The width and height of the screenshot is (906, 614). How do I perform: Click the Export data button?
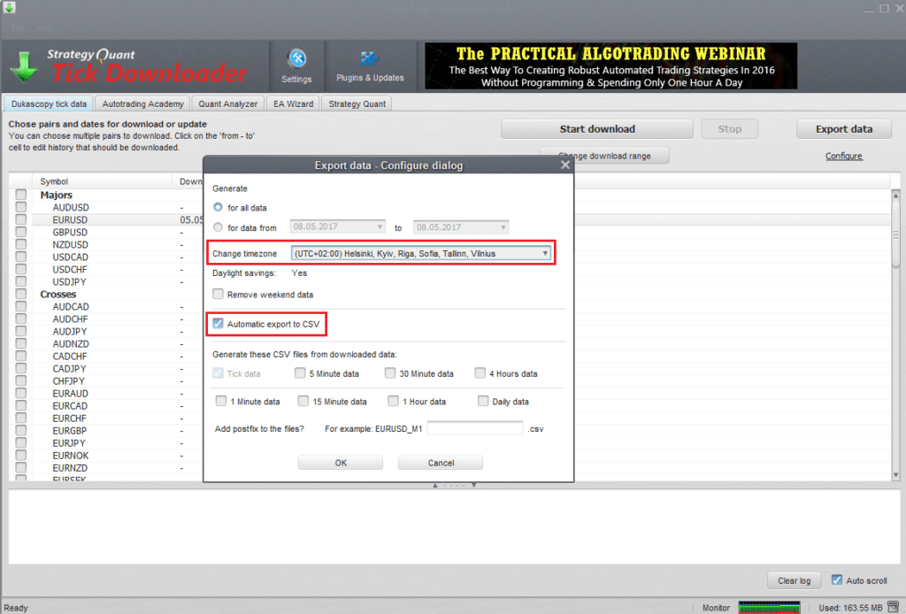click(x=843, y=129)
